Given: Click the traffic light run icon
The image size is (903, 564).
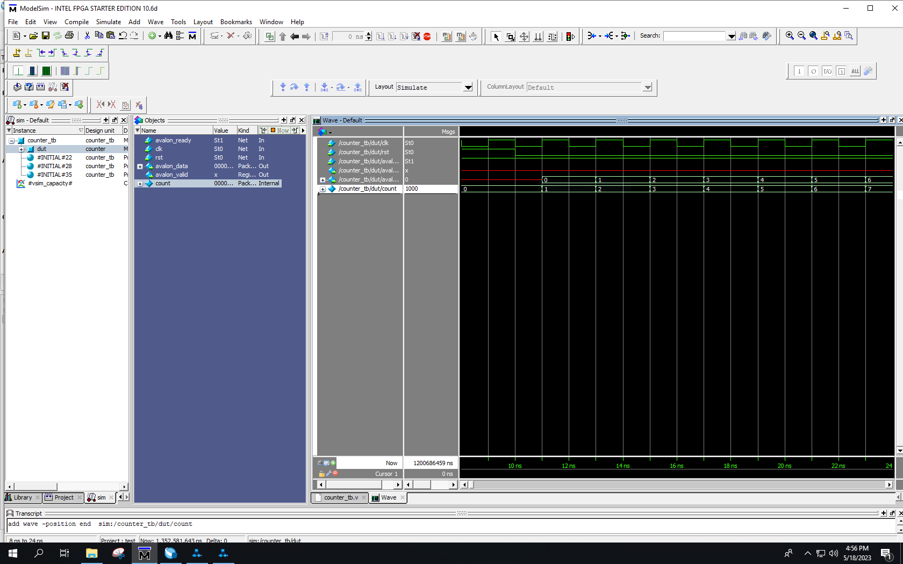Looking at the screenshot, I should (570, 37).
